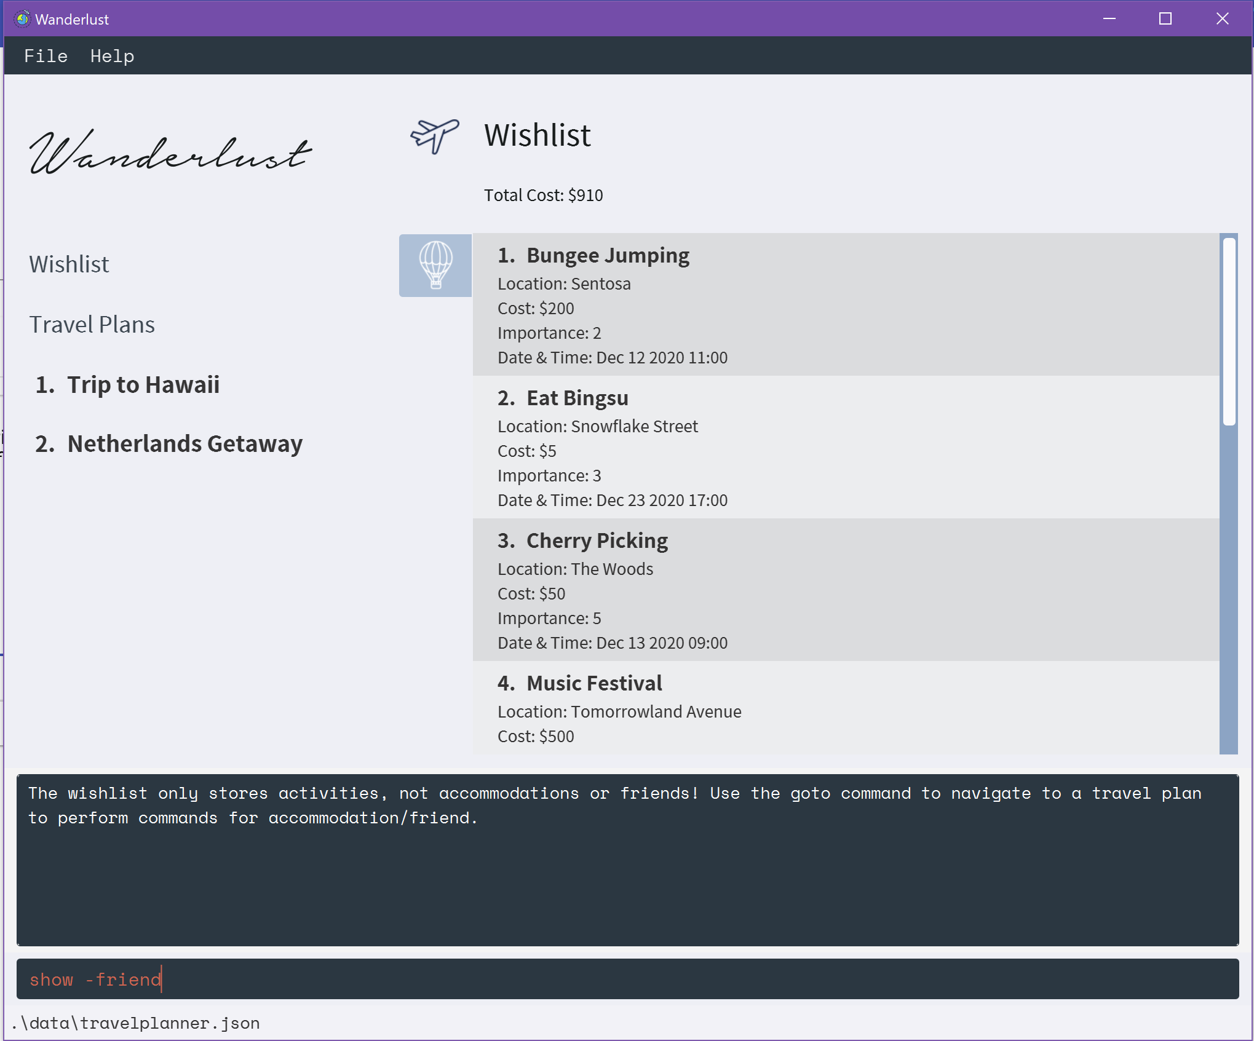Open the Wishlist in the sidebar
Screen dimensions: 1254x1041
(69, 264)
